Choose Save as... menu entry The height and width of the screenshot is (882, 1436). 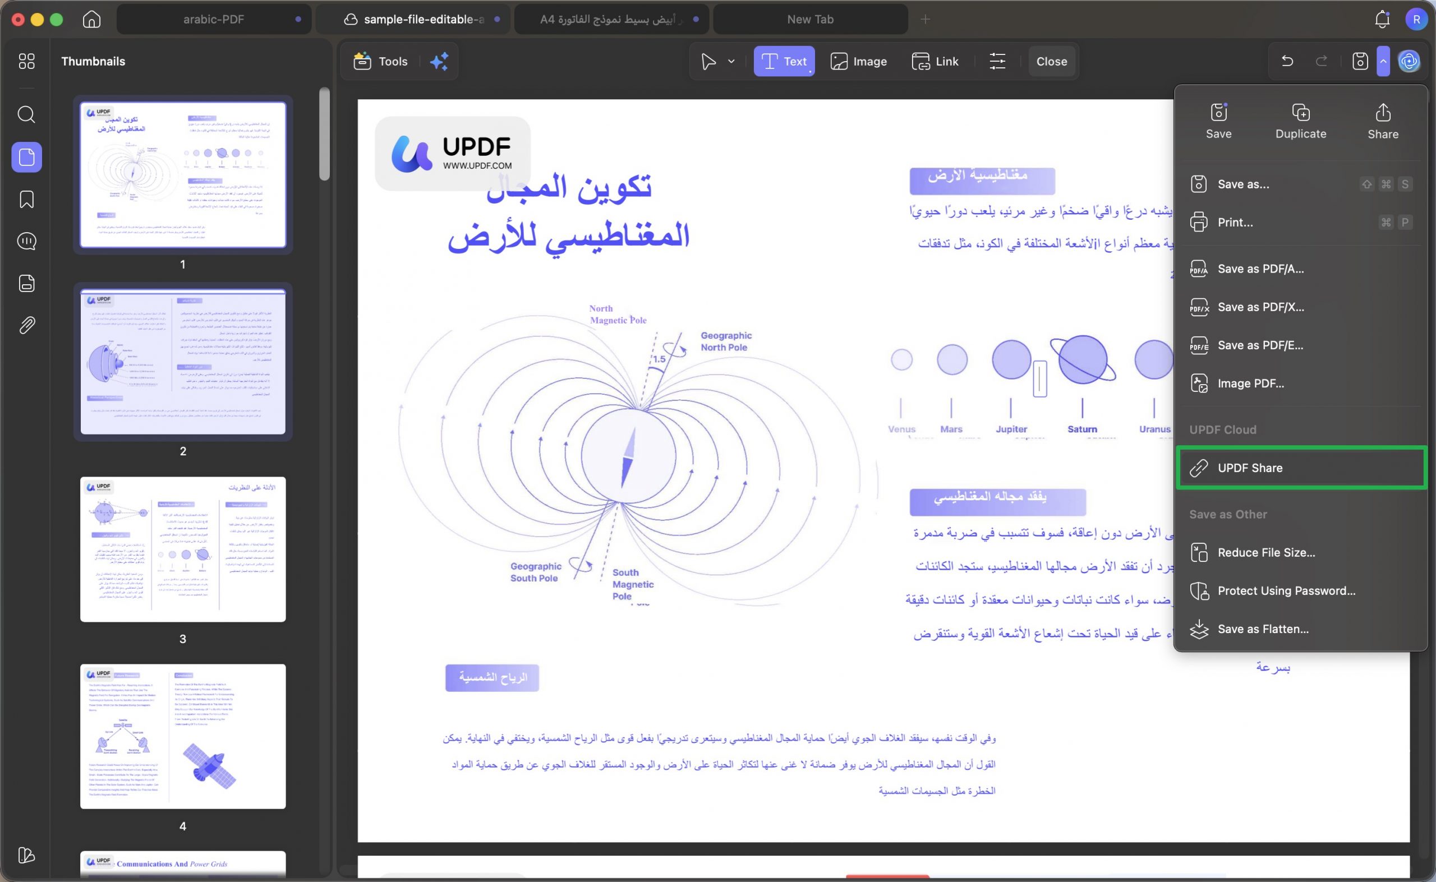pos(1301,184)
